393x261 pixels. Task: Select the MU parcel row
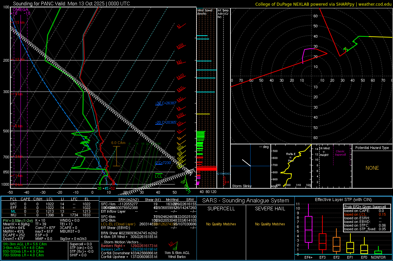tap(50, 215)
